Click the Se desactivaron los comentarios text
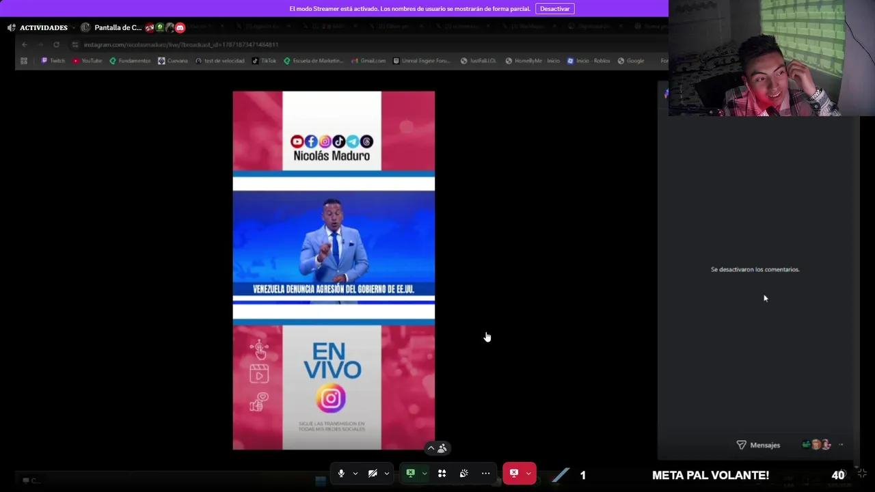 (755, 269)
